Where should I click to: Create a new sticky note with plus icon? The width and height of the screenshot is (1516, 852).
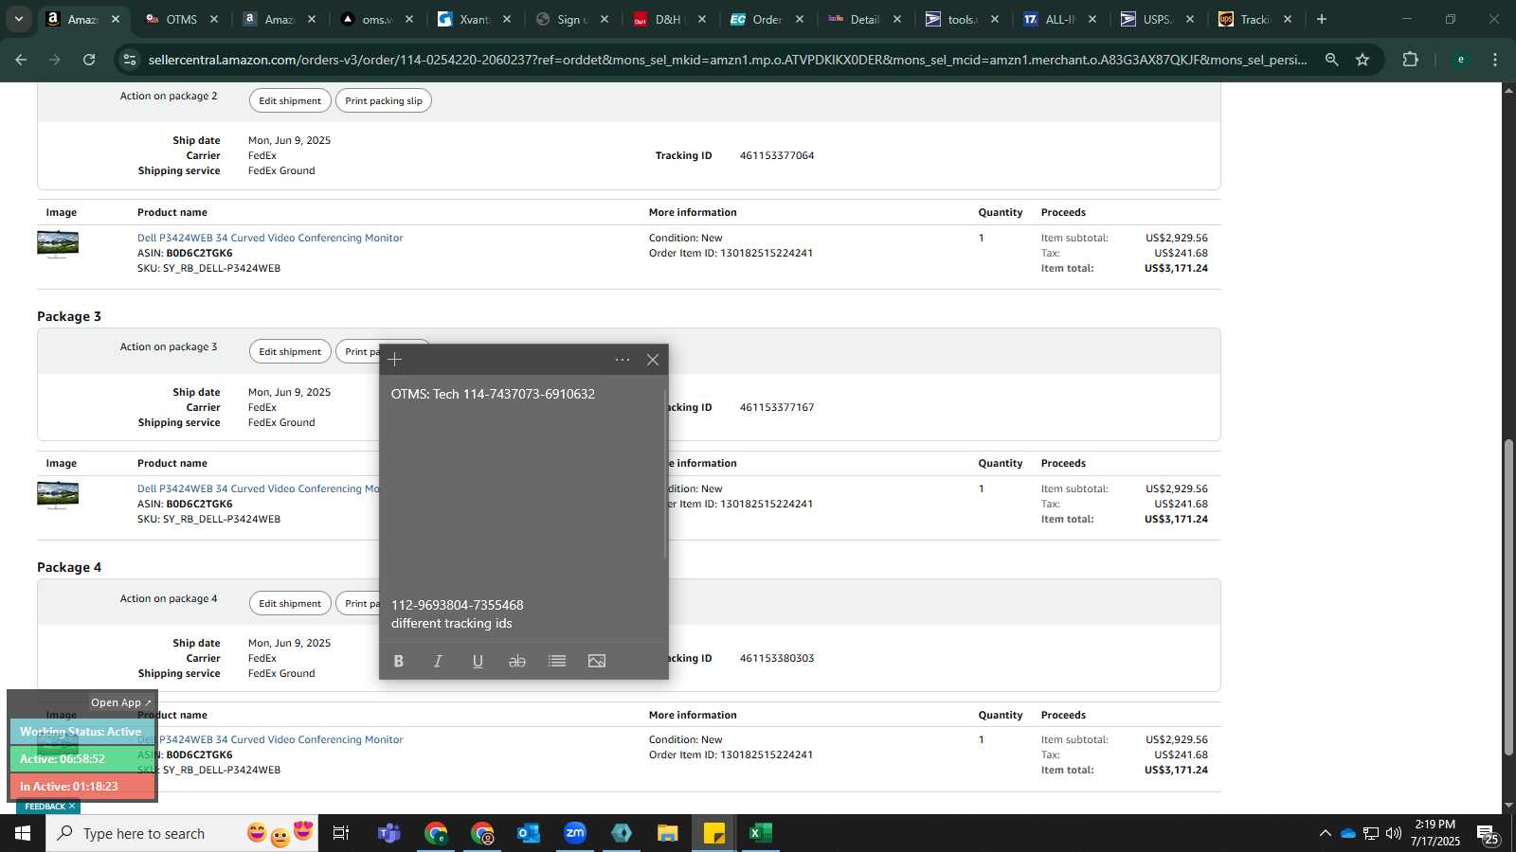click(x=395, y=360)
